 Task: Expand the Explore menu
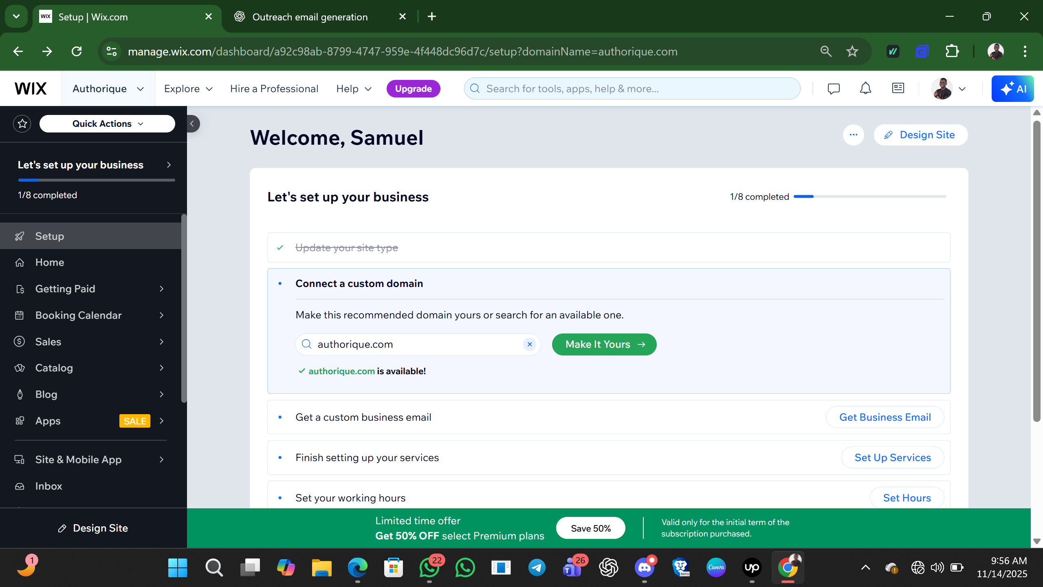pos(188,88)
